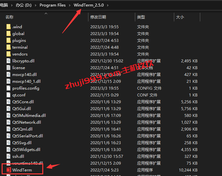Viewport: 222px width, 176px height.
Task: Click the msvcp140.dll file icon
Action: pyautogui.click(x=8, y=74)
